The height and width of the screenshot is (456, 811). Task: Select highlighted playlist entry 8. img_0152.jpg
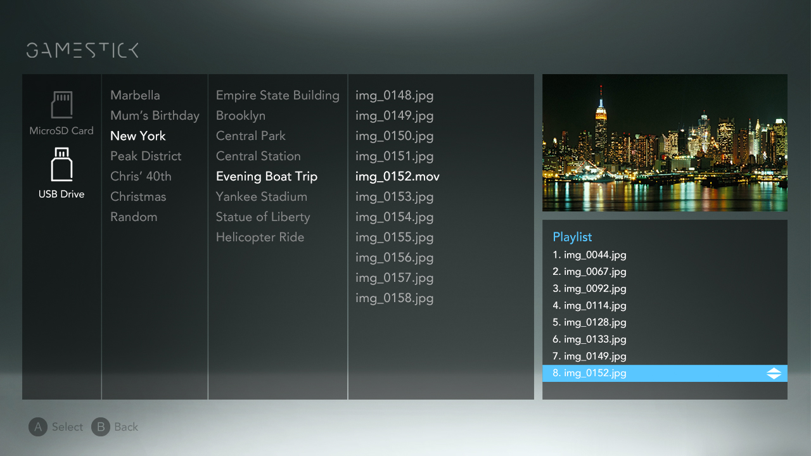click(665, 374)
